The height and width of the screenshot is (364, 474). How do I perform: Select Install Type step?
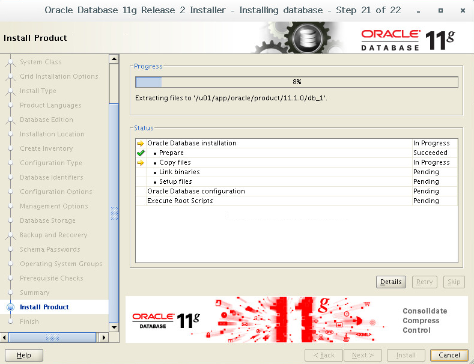pyautogui.click(x=38, y=91)
